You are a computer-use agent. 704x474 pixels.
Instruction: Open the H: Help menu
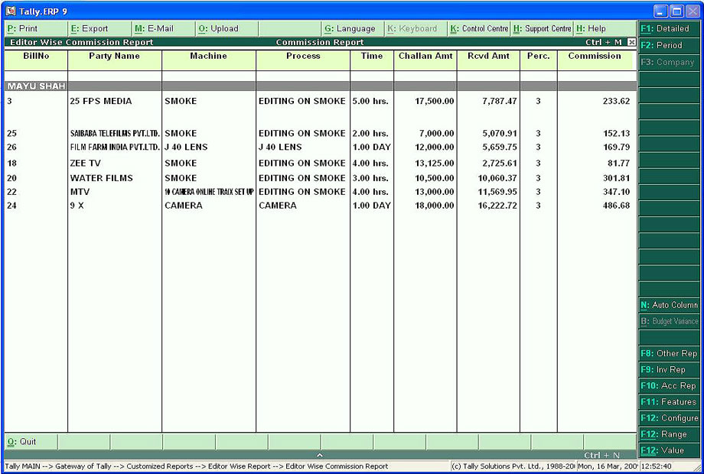point(605,28)
